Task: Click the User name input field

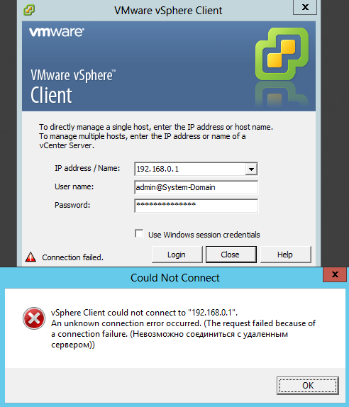Action: [x=196, y=187]
